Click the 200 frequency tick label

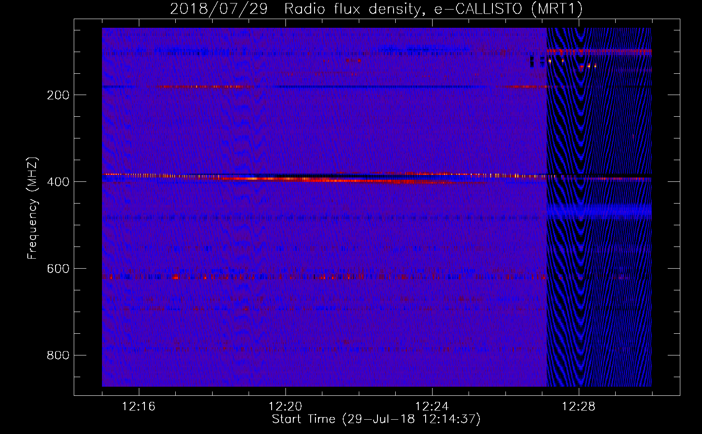(58, 95)
